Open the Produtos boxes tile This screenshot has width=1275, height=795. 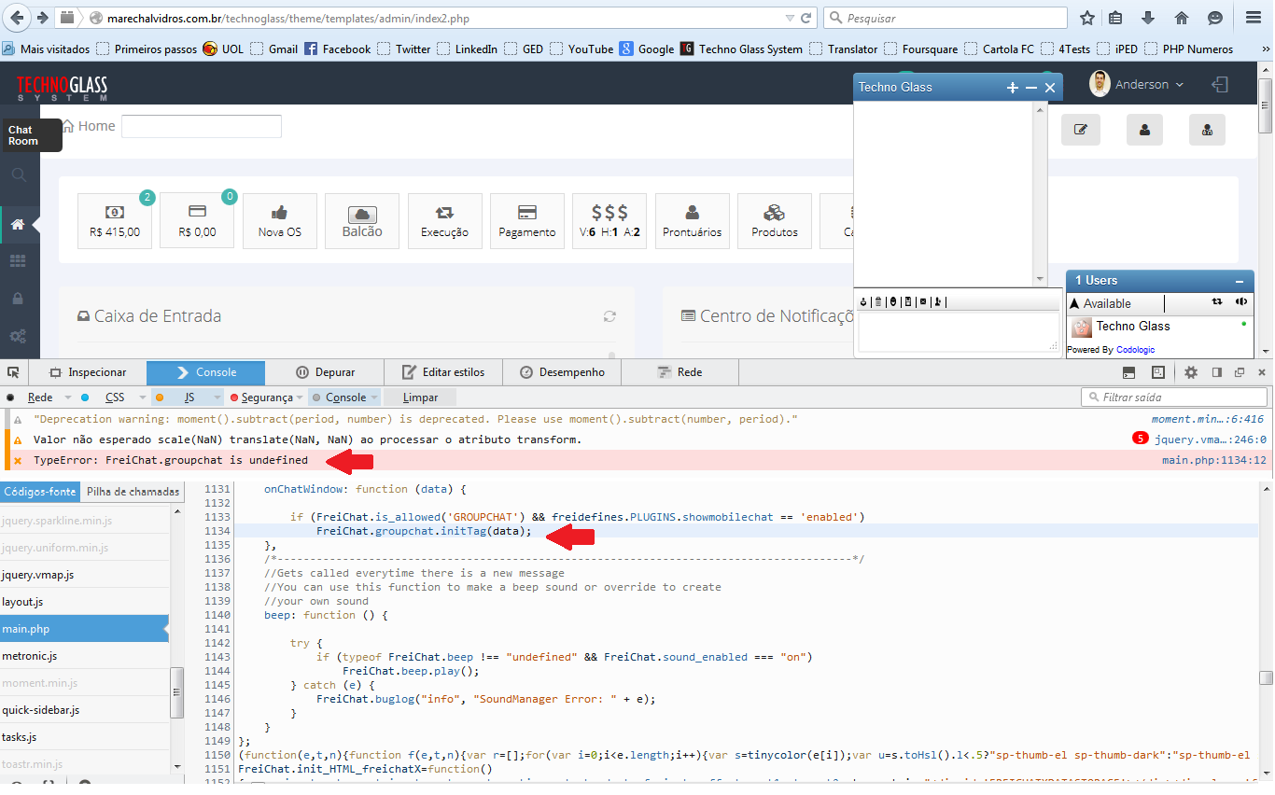point(775,221)
